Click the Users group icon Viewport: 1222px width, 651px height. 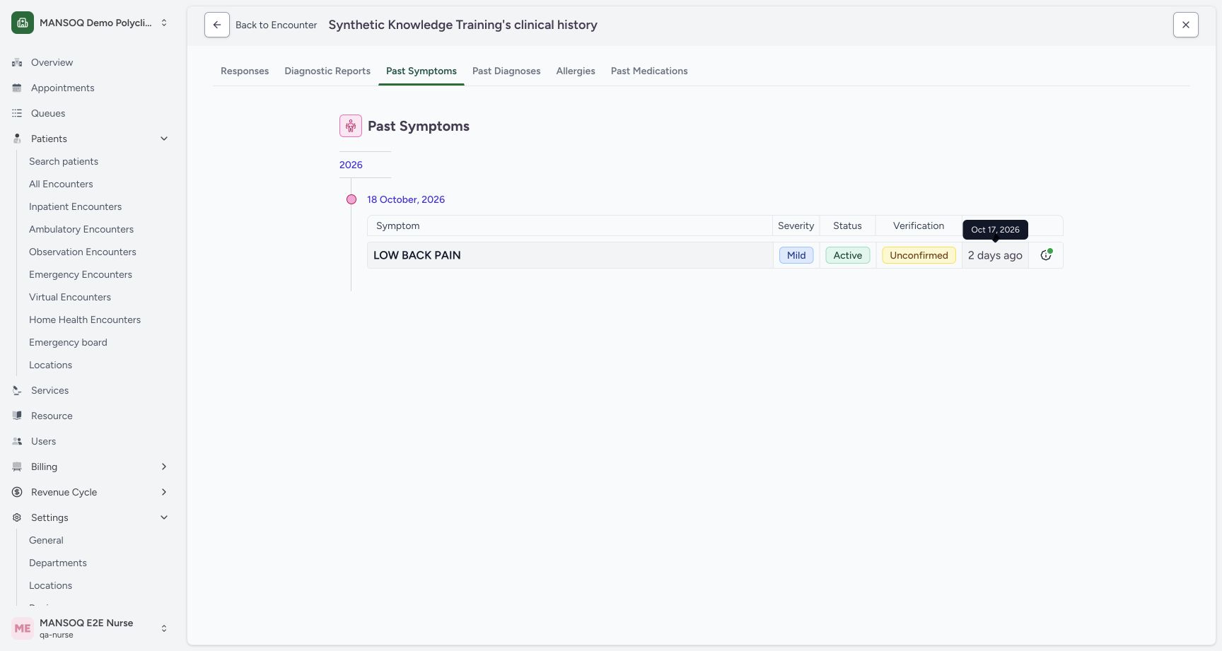pyautogui.click(x=17, y=441)
